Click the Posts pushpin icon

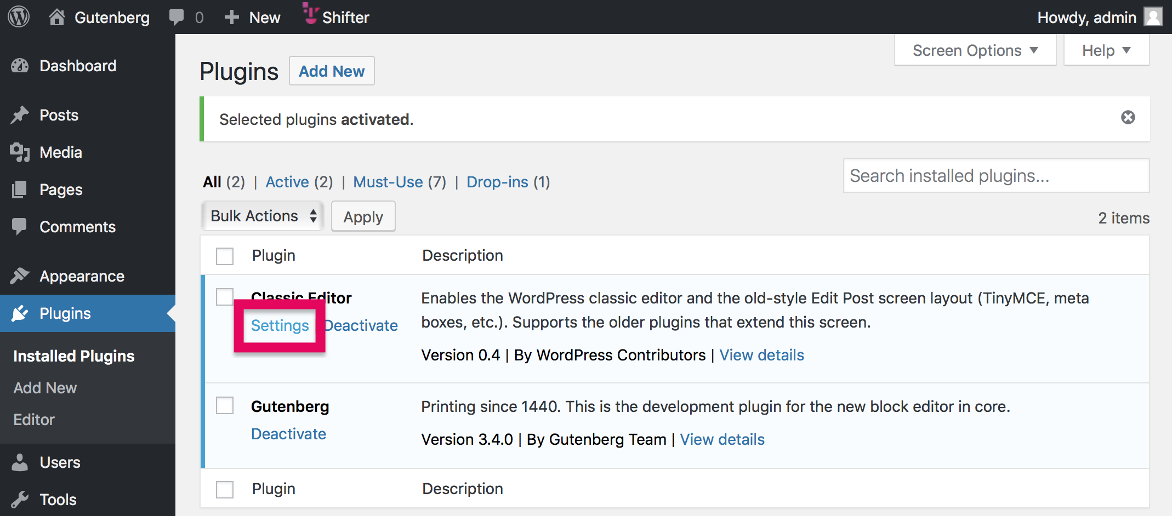point(20,115)
